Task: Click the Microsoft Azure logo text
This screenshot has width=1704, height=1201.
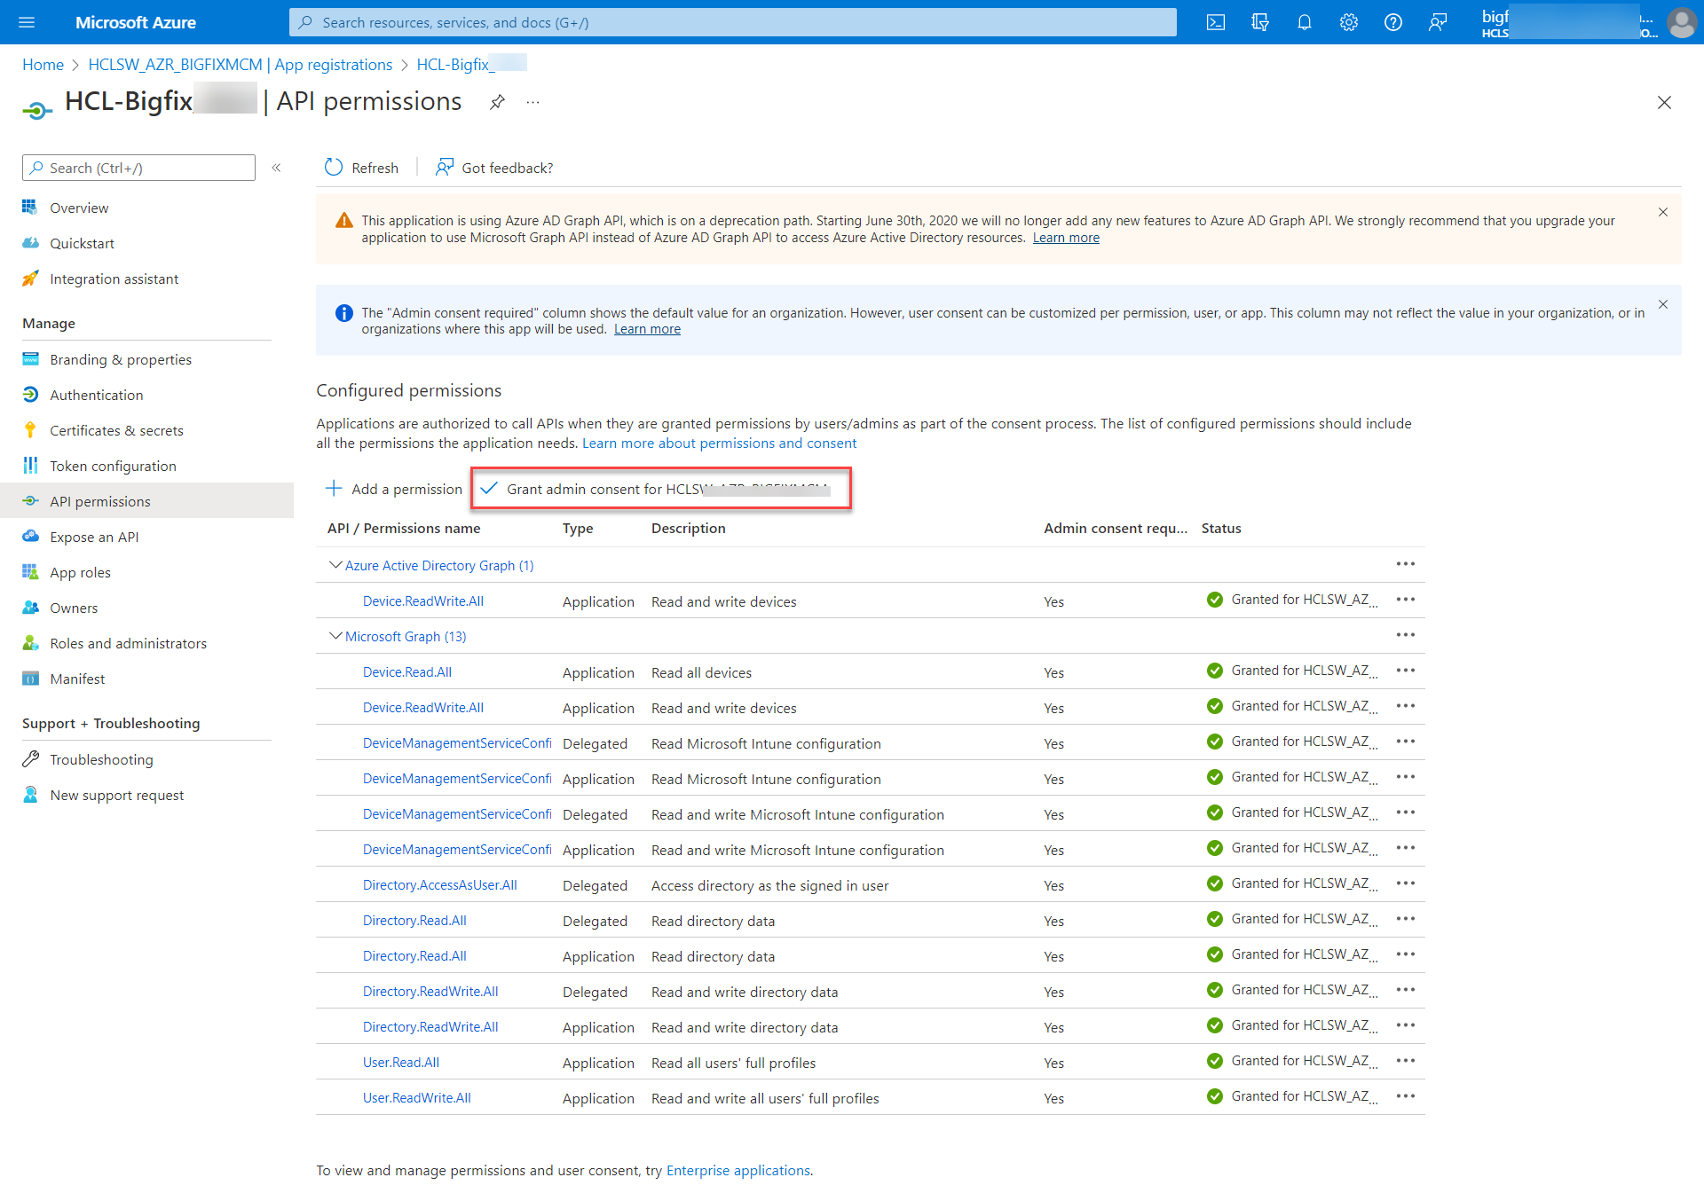Action: coord(136,22)
